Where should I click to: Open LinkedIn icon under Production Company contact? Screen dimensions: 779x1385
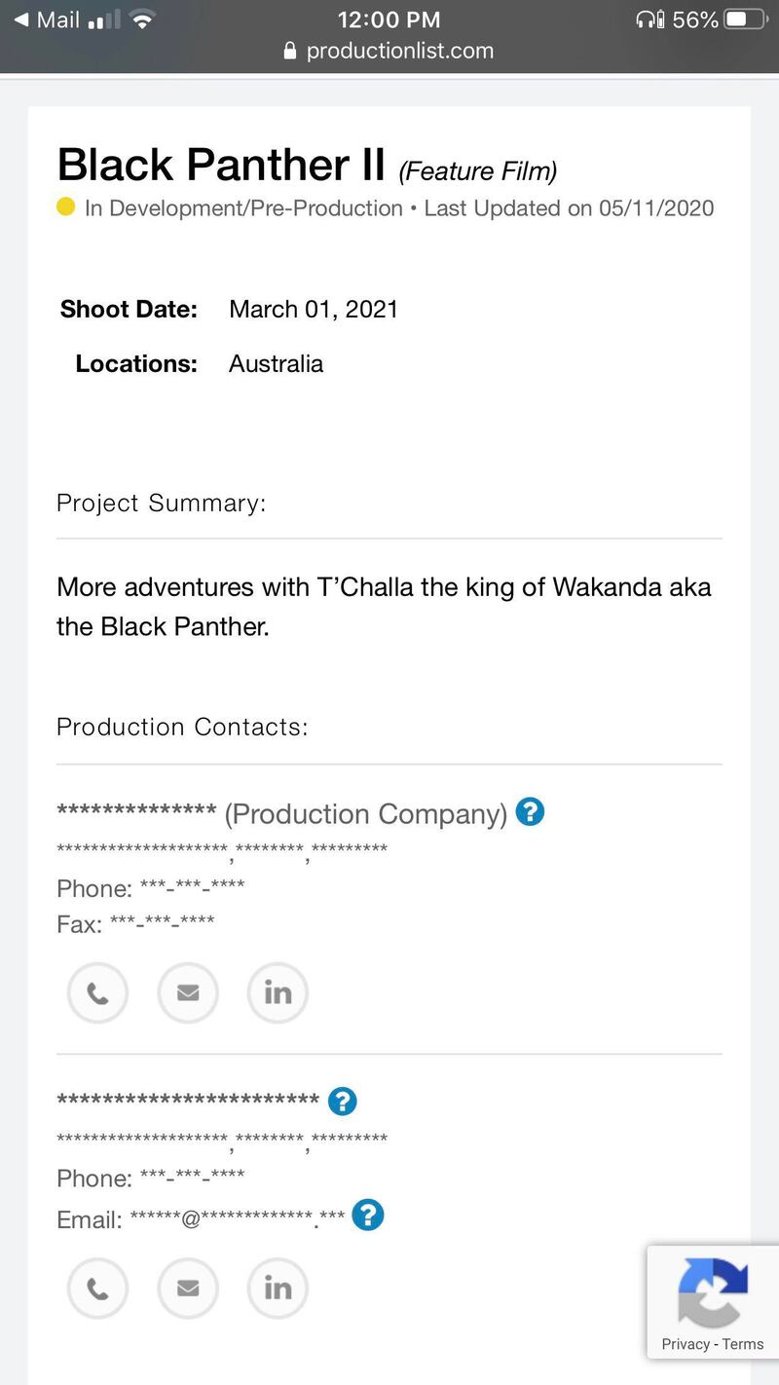point(278,993)
